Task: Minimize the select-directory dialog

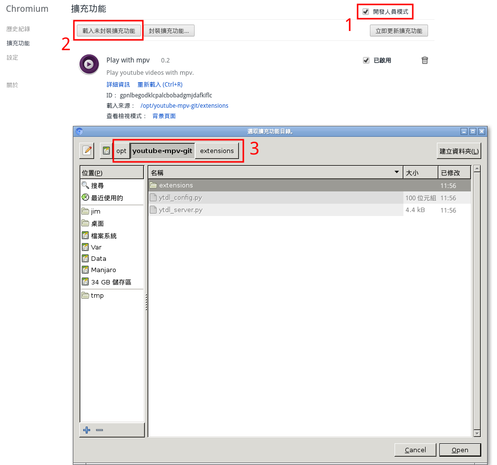Action: pyautogui.click(x=464, y=131)
